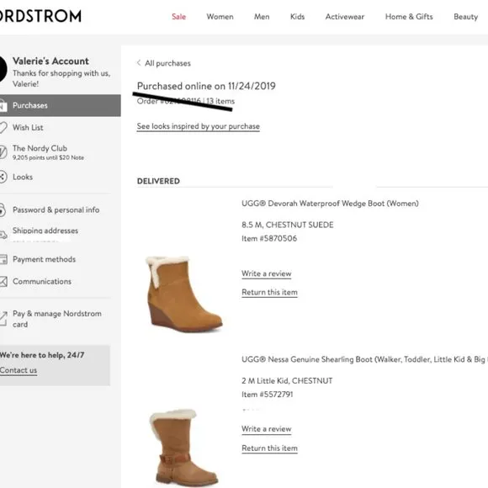Viewport: 488px width, 488px height.
Task: Click the Communications envelope icon
Action: (x=3, y=281)
